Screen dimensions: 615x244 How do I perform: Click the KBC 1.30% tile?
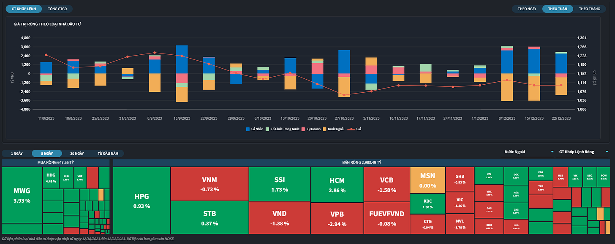(x=427, y=204)
